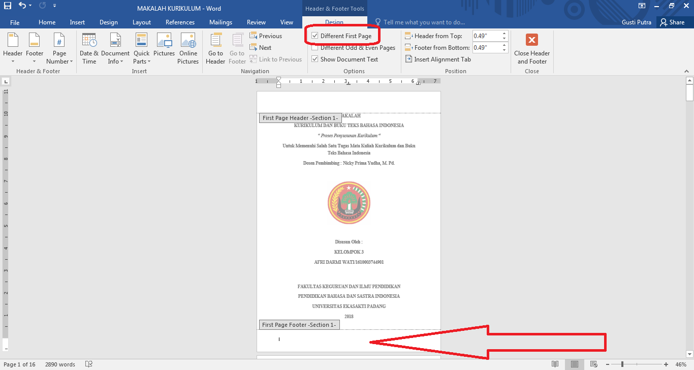Click Next to move between headers
Viewport: 694px width, 370px height.
pos(261,47)
